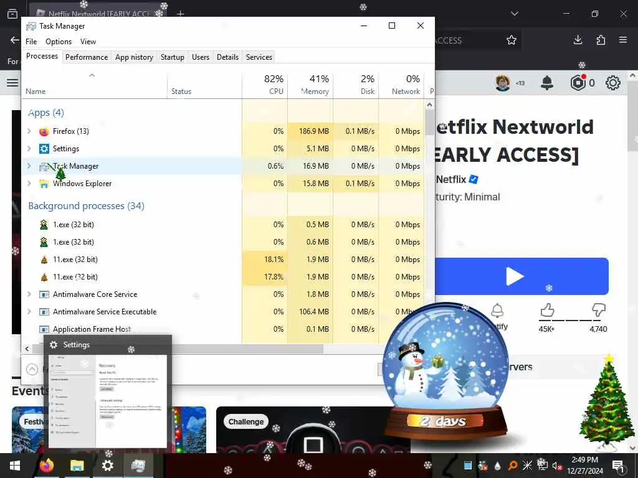This screenshot has width=638, height=478.
Task: Select the Application Frame Host process icon
Action: pyautogui.click(x=44, y=329)
